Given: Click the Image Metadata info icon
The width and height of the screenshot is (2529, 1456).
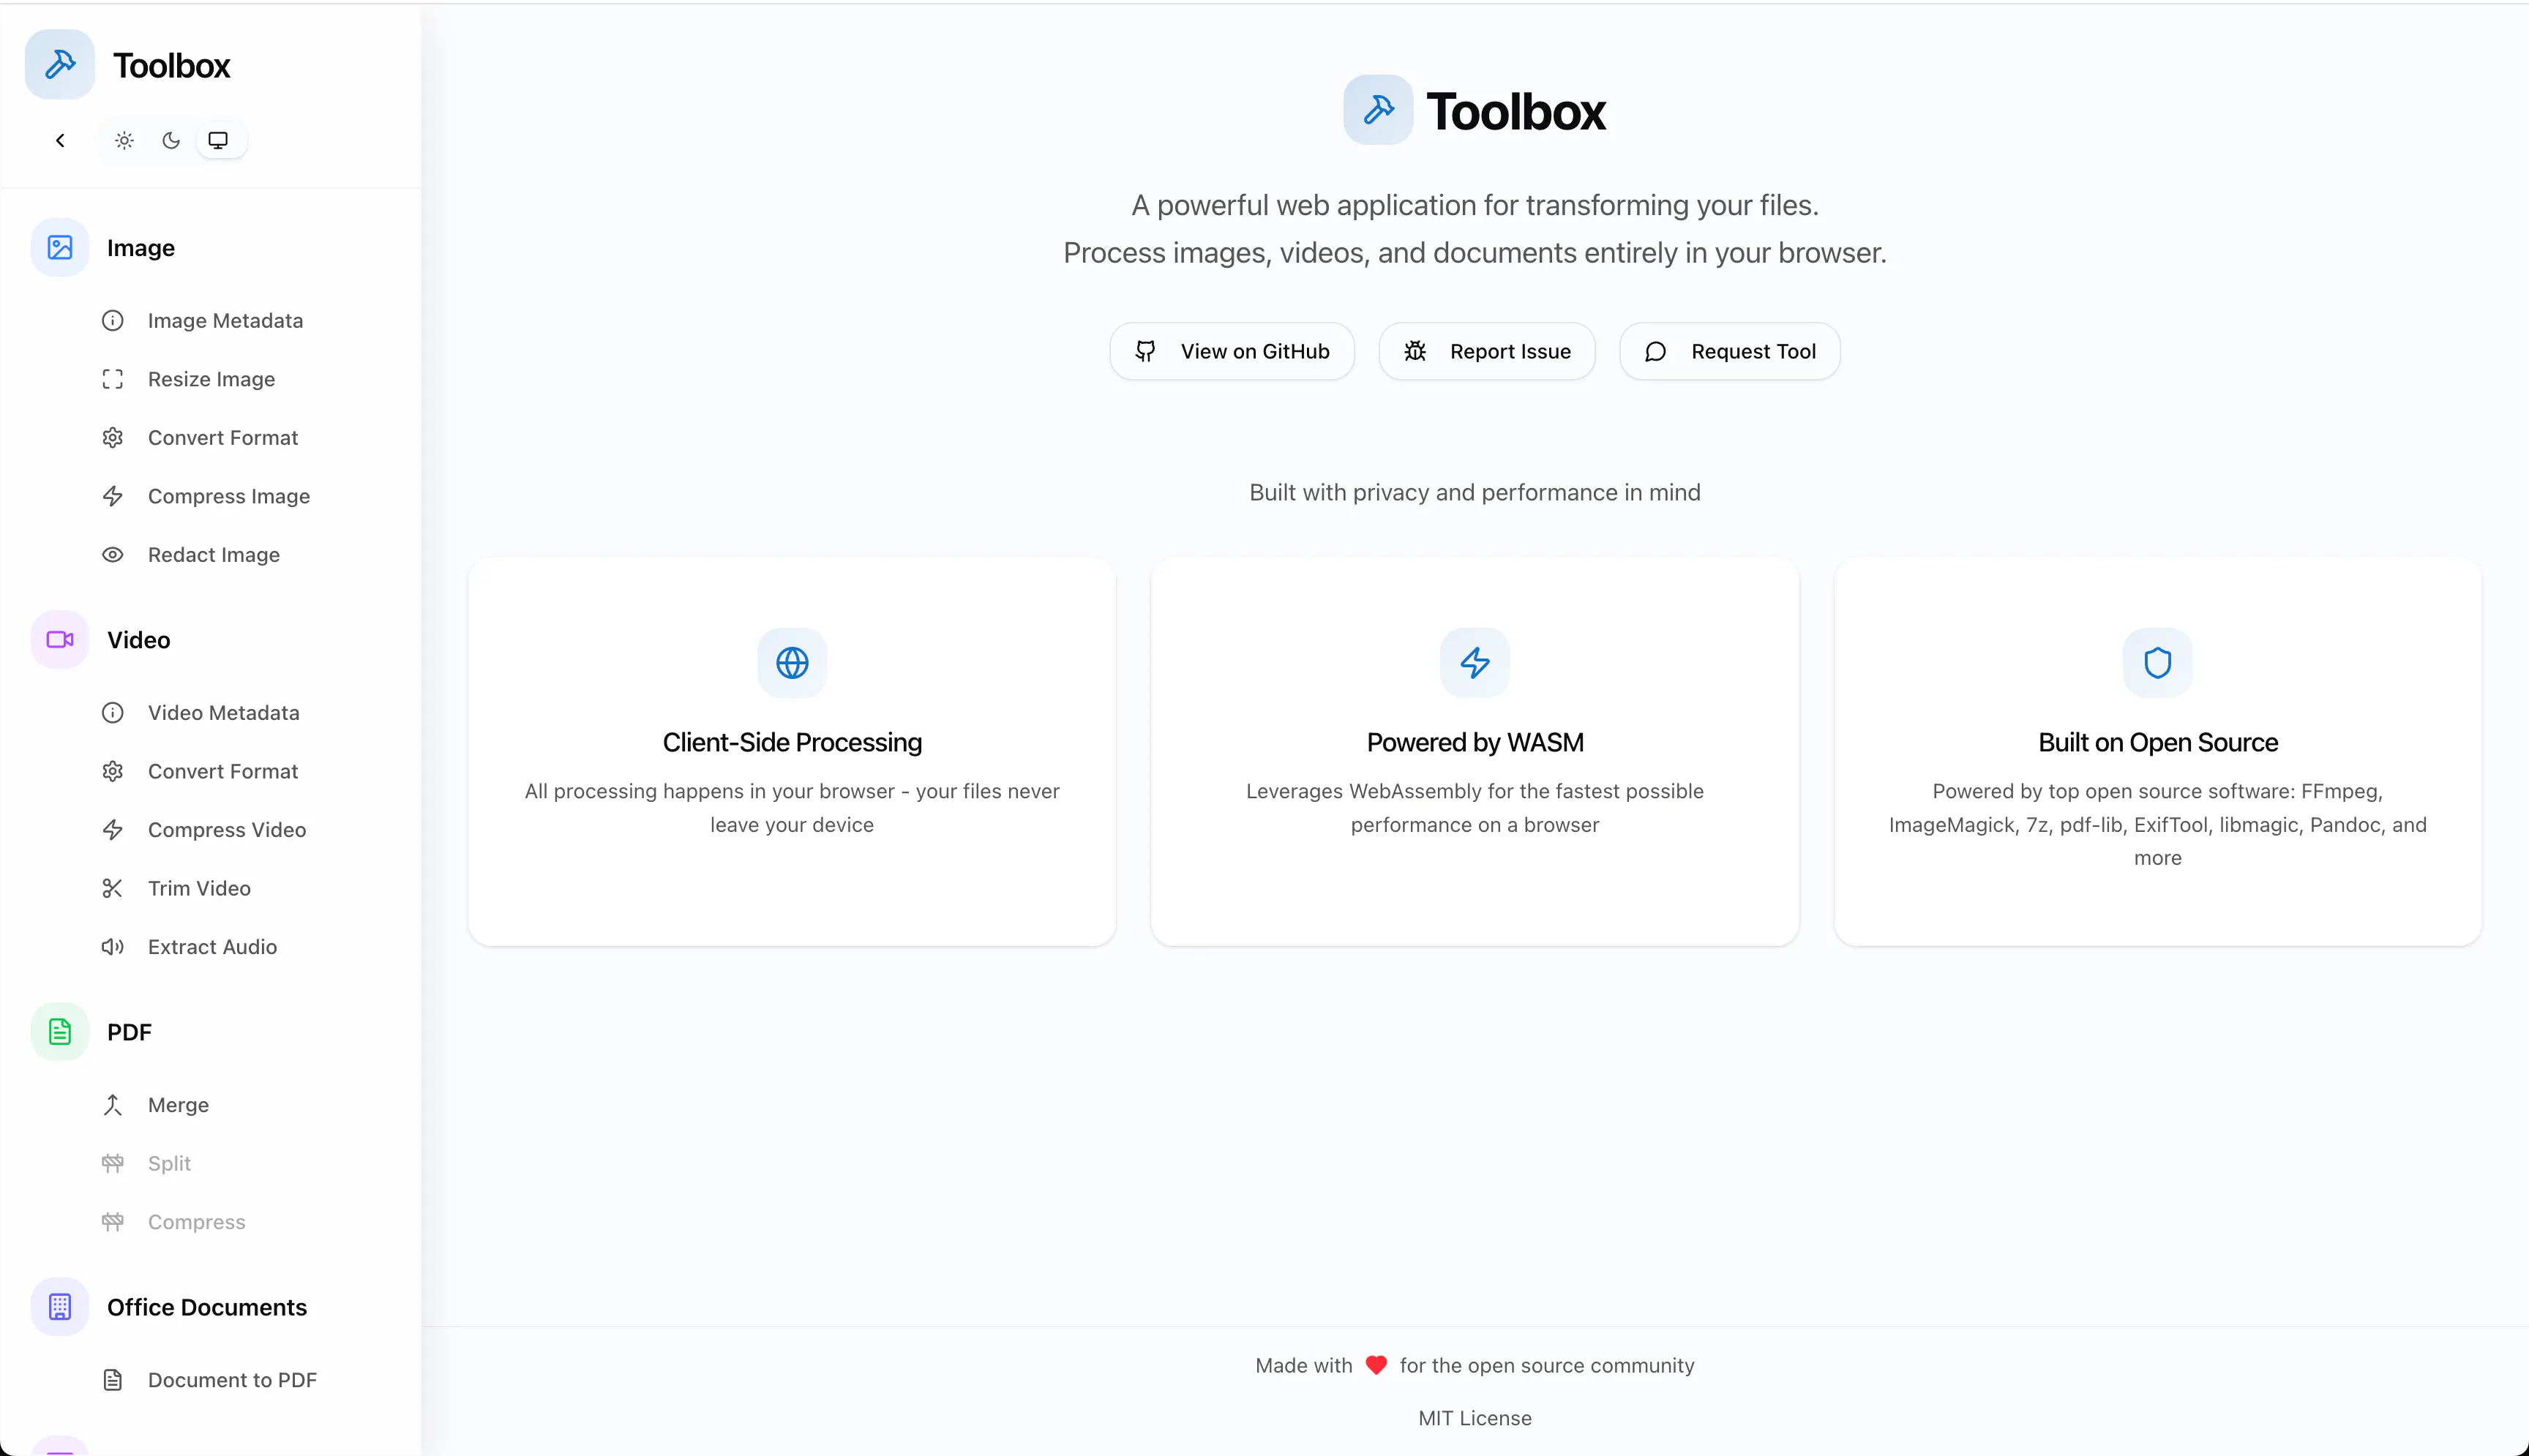Looking at the screenshot, I should point(113,321).
